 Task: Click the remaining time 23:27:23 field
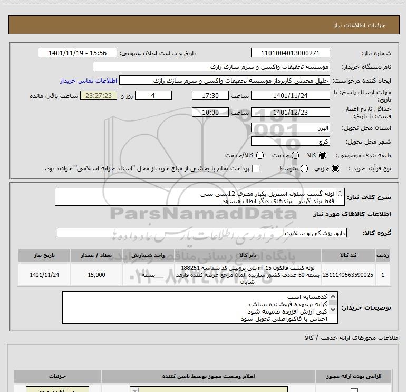tap(99, 96)
